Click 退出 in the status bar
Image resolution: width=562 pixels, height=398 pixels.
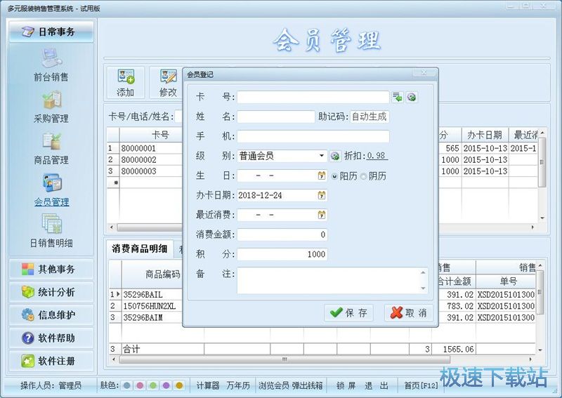pos(377,385)
